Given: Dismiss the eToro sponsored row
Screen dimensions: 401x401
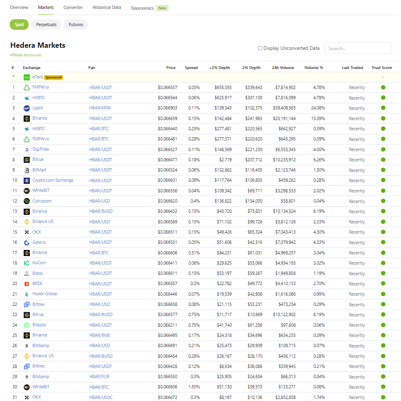Looking at the screenshot, I should tap(383, 77).
